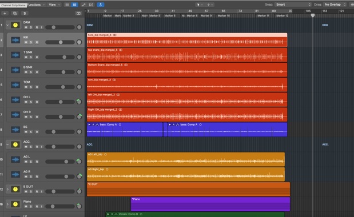Select the OH L track waveform icon
Screen dimensions: 354x217
point(15,99)
